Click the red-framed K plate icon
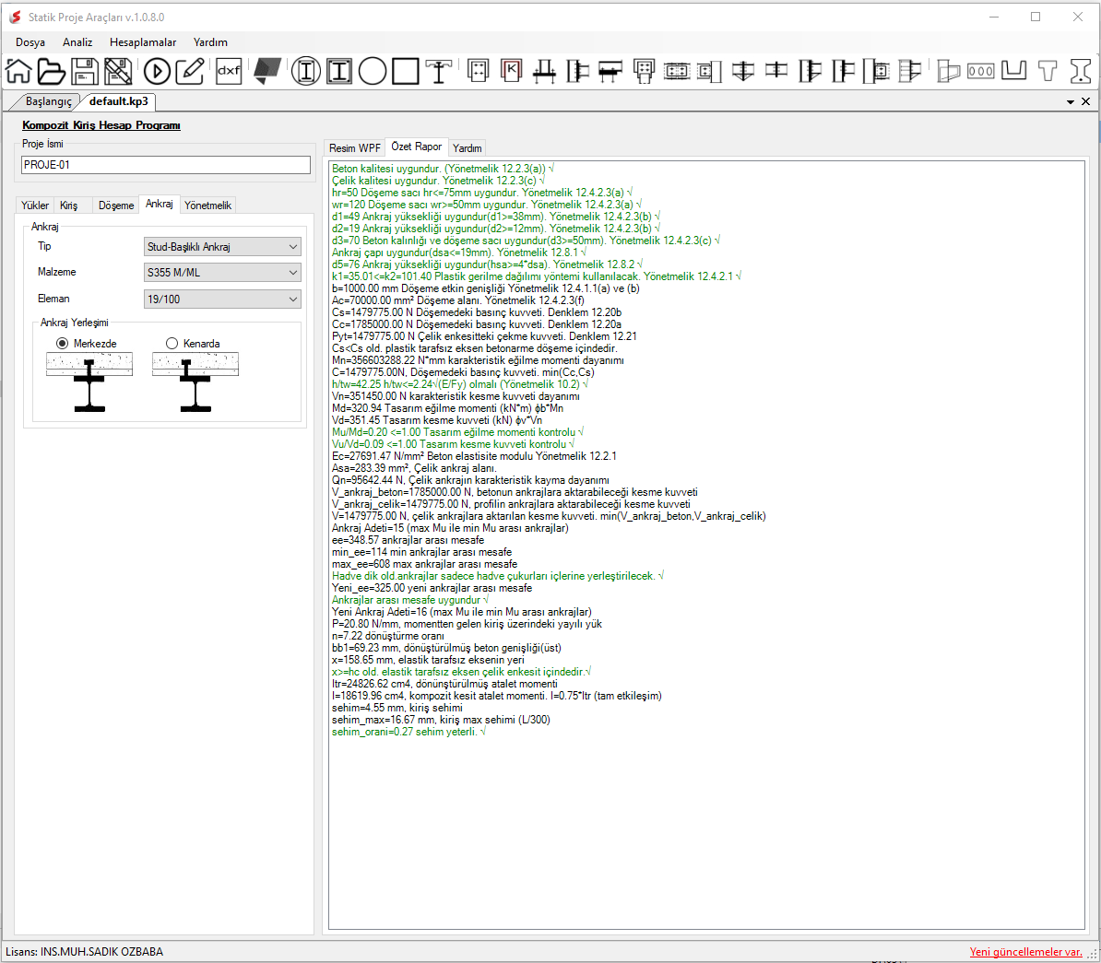 [x=511, y=70]
